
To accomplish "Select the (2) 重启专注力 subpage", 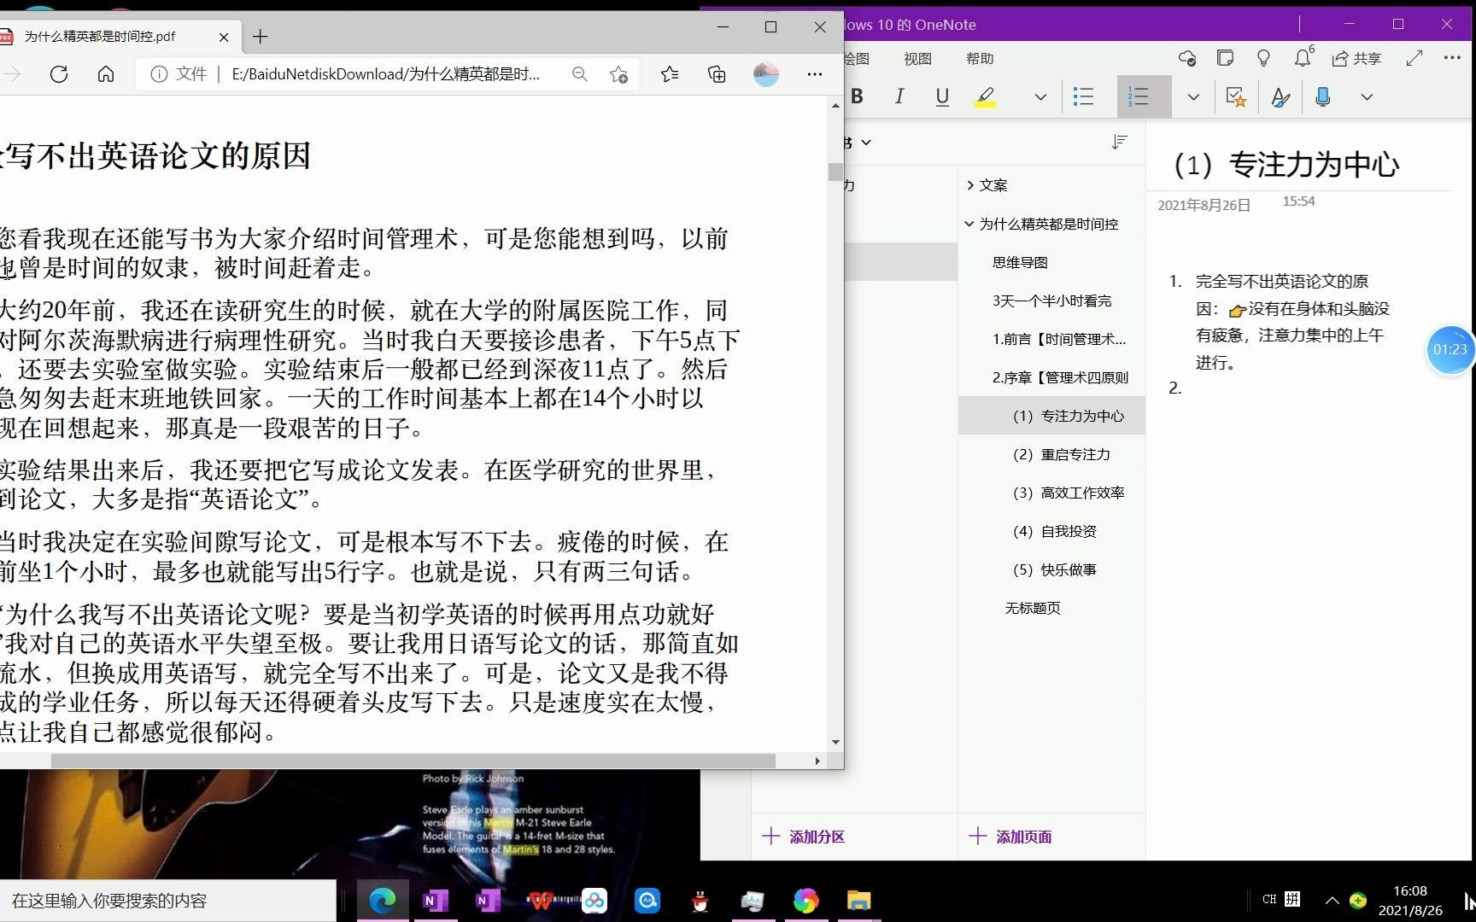I will [x=1051, y=454].
